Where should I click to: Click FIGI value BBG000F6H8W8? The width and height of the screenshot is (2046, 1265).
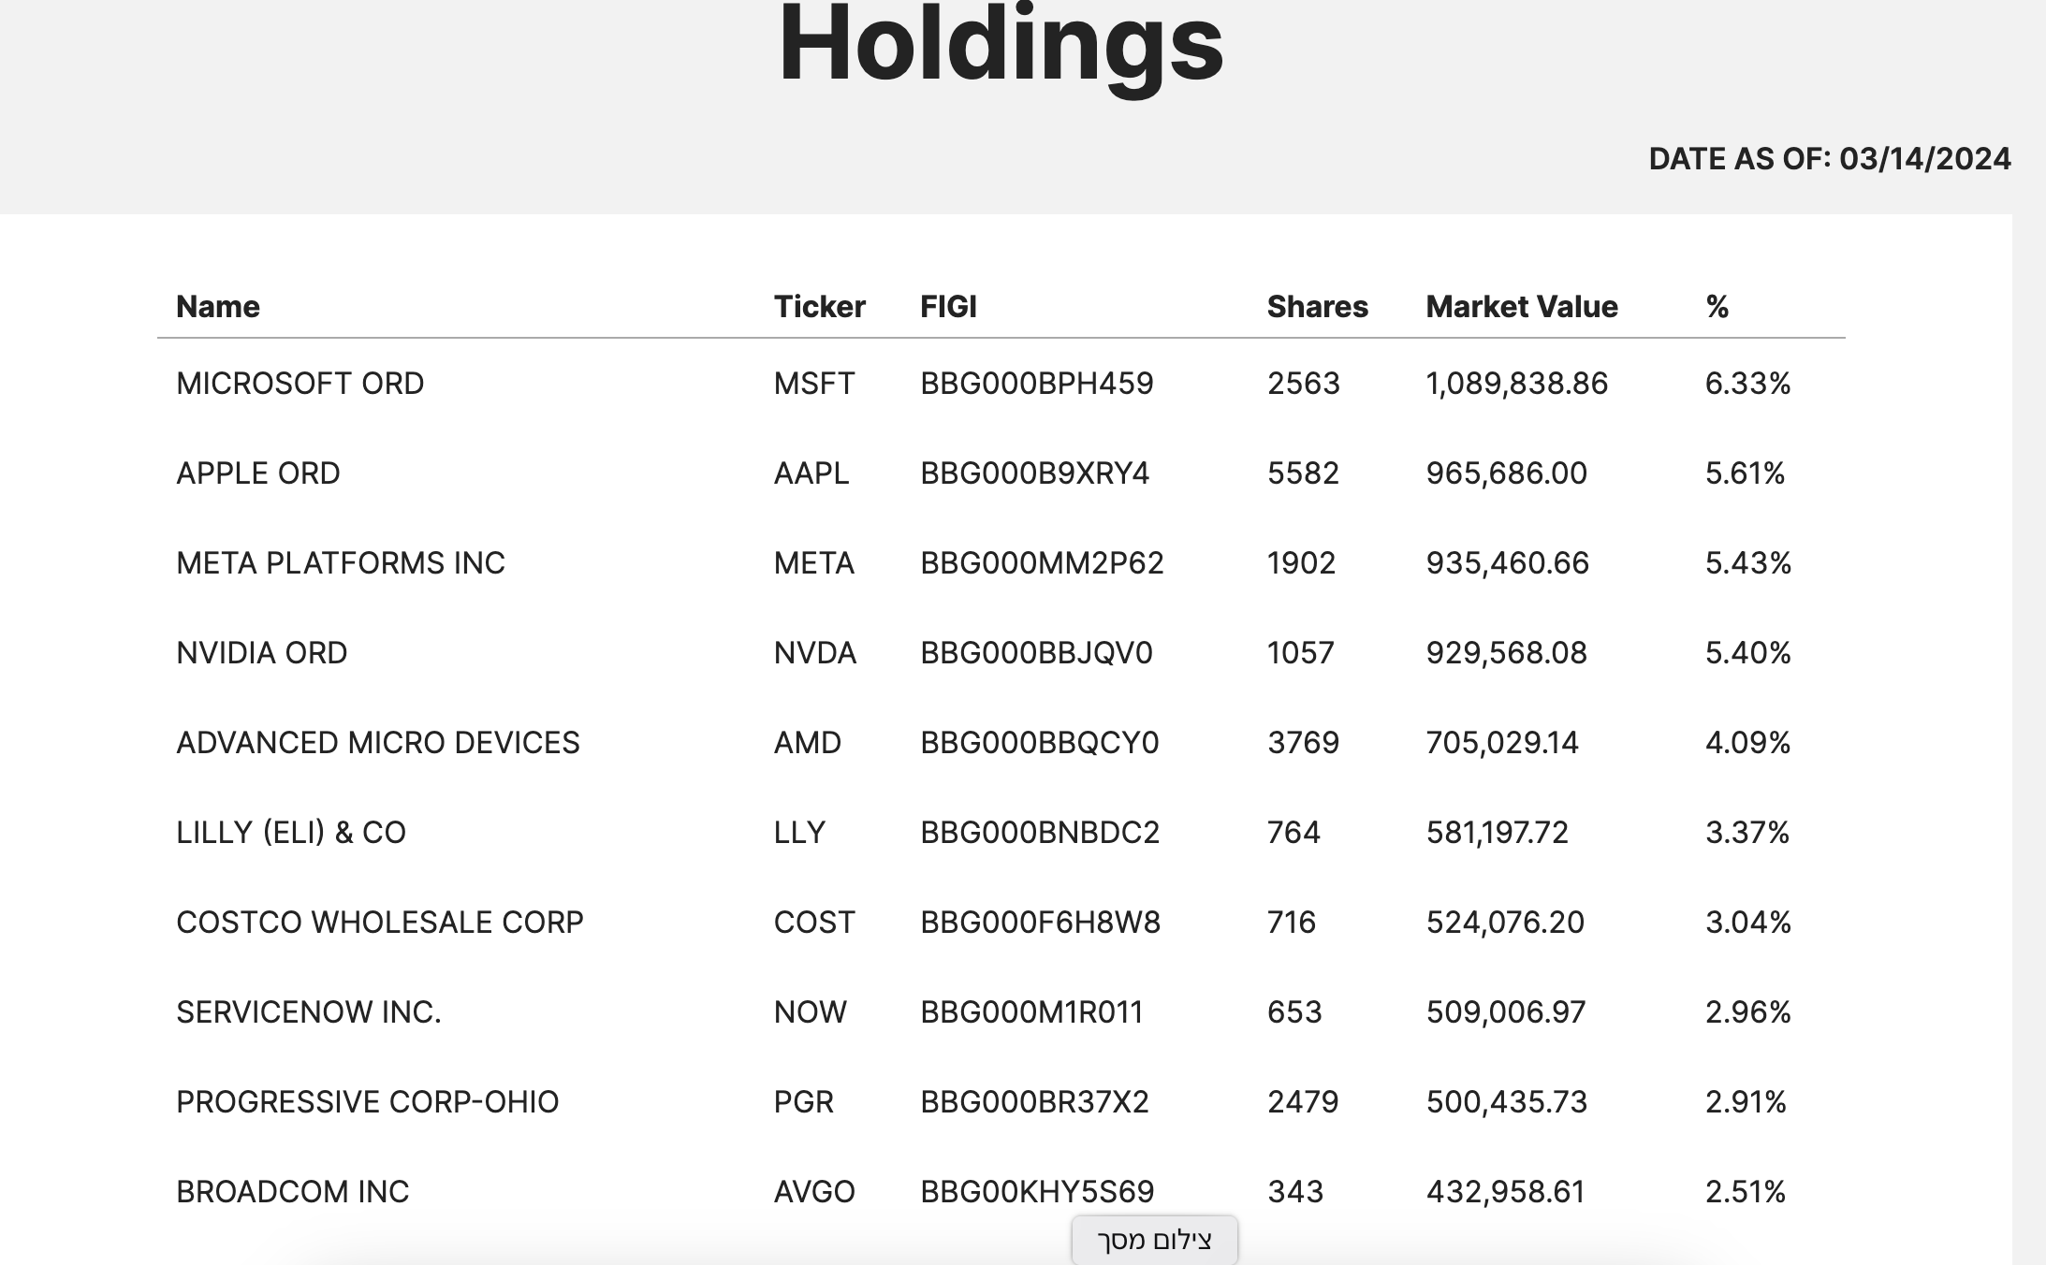click(1041, 923)
